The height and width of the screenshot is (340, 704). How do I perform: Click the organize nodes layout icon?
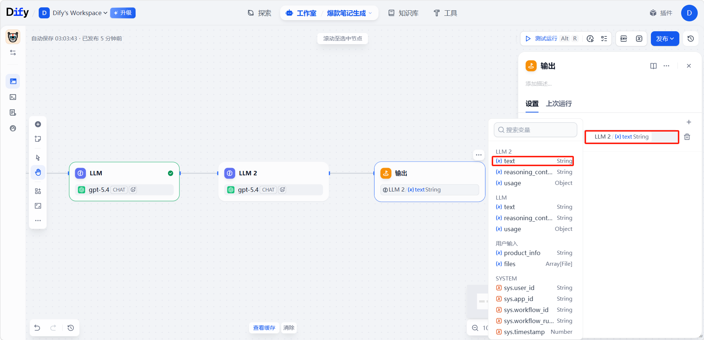(38, 191)
